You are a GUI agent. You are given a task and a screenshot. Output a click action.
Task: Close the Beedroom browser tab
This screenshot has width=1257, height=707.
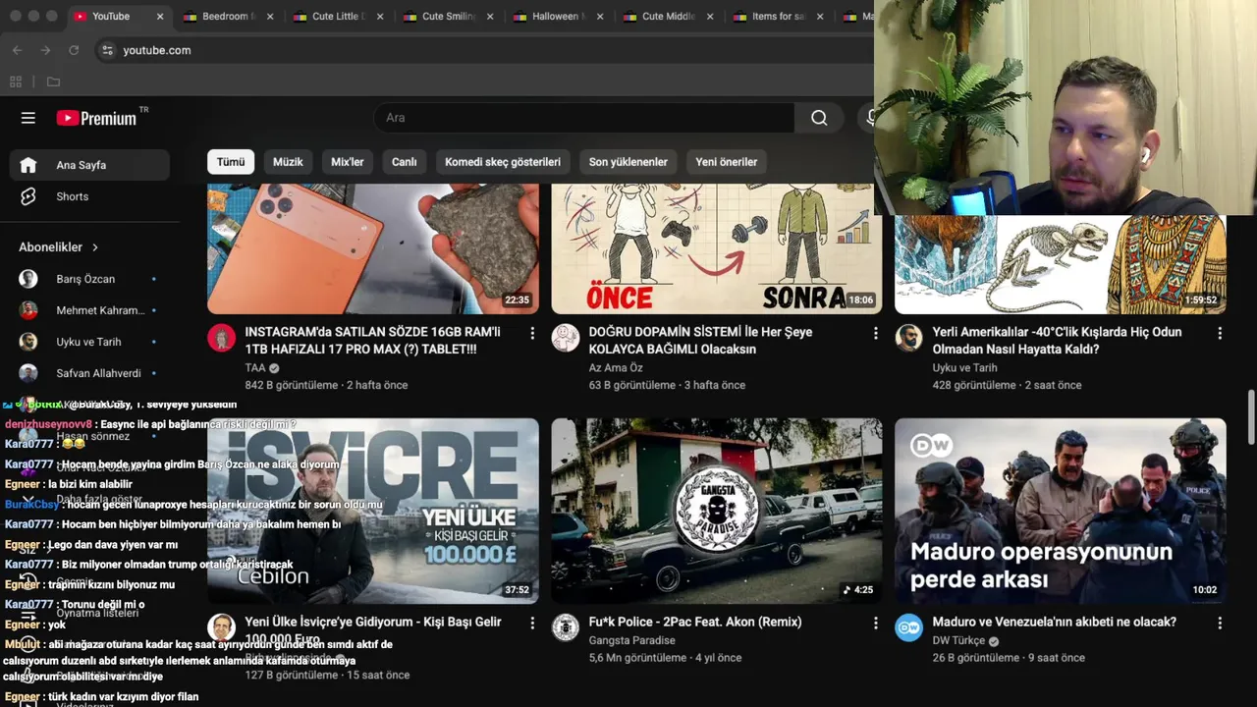[270, 17]
